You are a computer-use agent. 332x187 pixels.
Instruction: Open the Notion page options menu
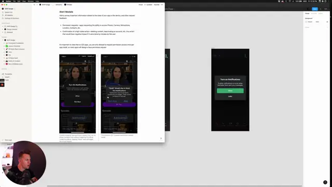click(162, 5)
